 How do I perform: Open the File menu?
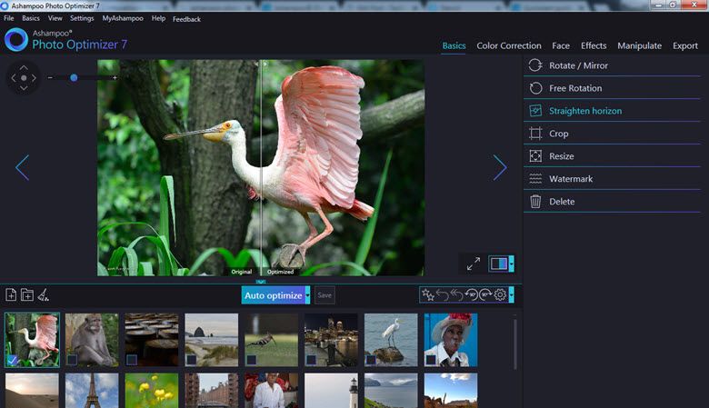(x=8, y=18)
